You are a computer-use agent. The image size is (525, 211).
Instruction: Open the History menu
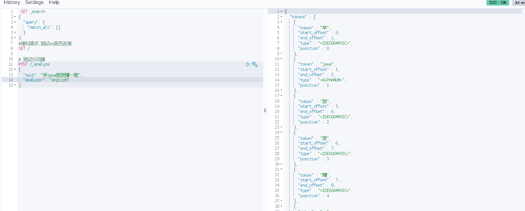click(12, 2)
